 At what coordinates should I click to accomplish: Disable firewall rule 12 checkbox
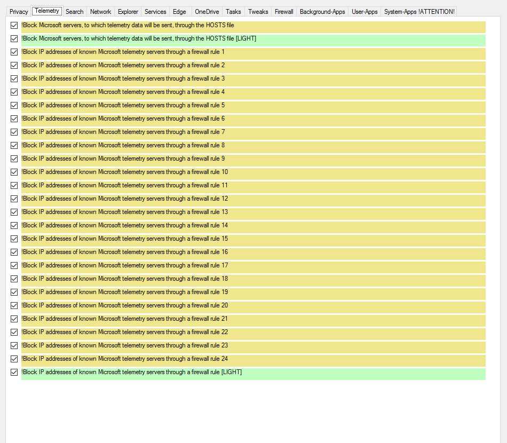click(x=14, y=199)
